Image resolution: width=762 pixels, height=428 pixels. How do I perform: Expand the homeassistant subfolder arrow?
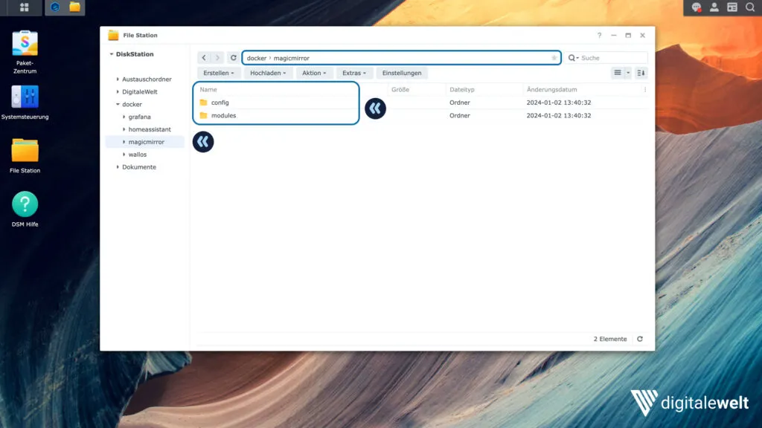point(124,129)
